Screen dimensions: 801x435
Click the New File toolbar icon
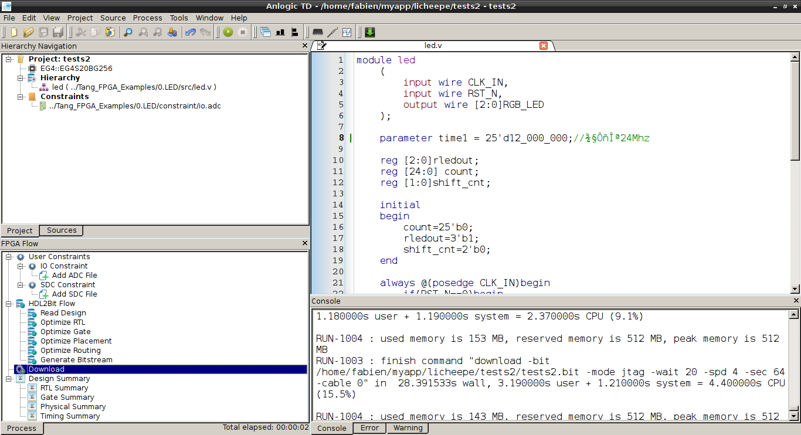[14, 32]
